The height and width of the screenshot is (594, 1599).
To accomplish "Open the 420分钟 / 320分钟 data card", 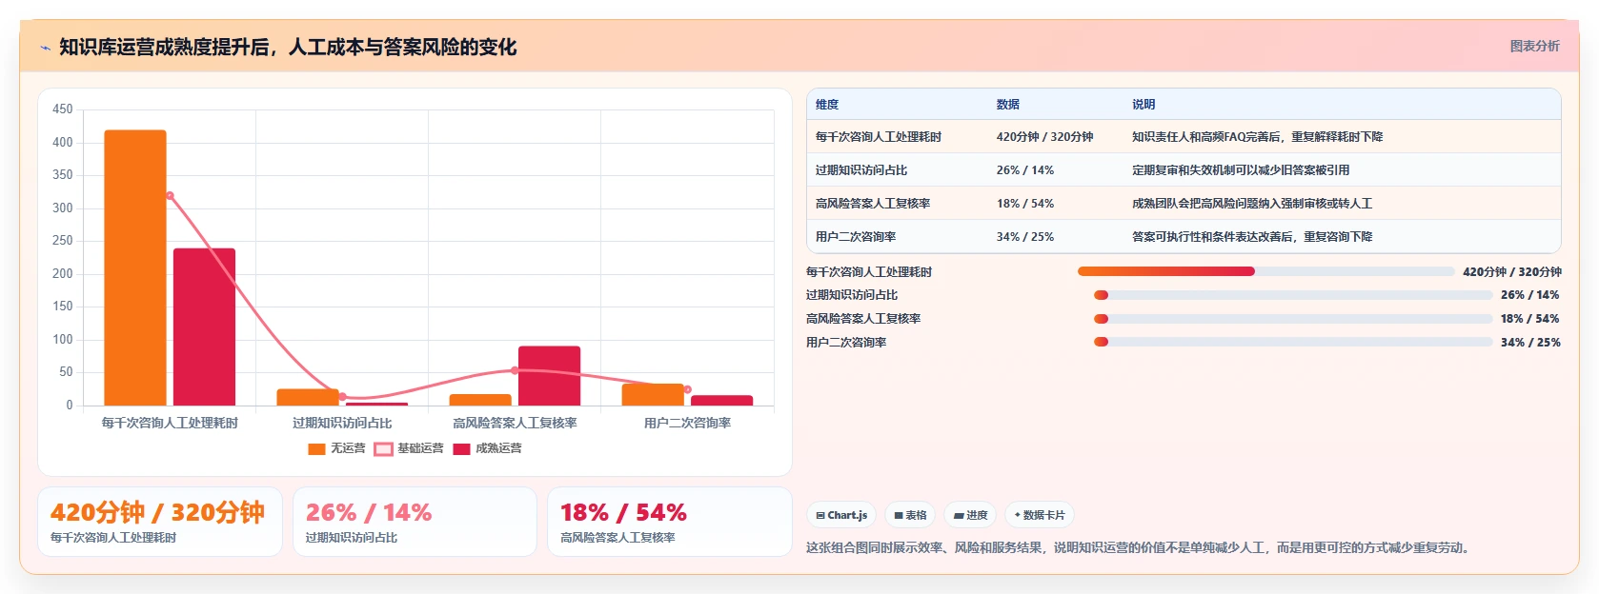I will [x=160, y=522].
